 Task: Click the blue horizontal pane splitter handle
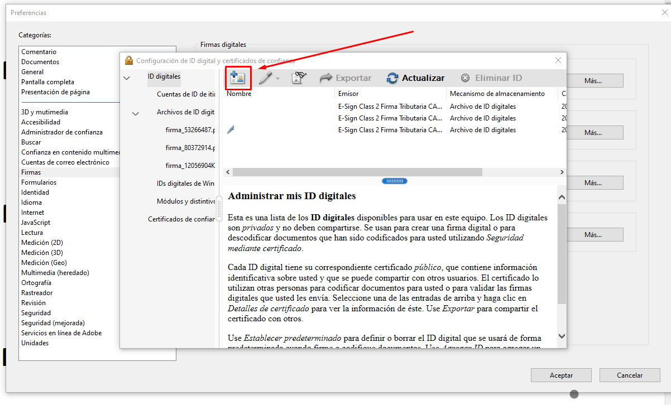pyautogui.click(x=394, y=181)
